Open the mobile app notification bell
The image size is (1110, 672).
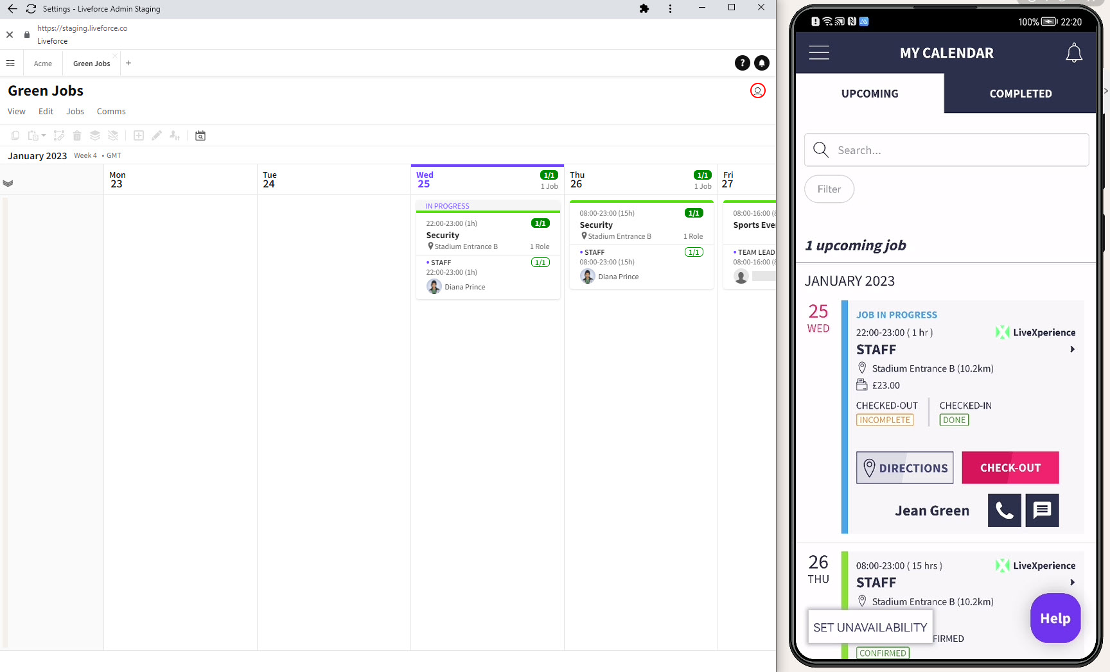point(1074,53)
